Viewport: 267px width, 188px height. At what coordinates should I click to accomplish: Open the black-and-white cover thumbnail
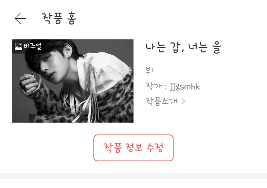click(73, 81)
